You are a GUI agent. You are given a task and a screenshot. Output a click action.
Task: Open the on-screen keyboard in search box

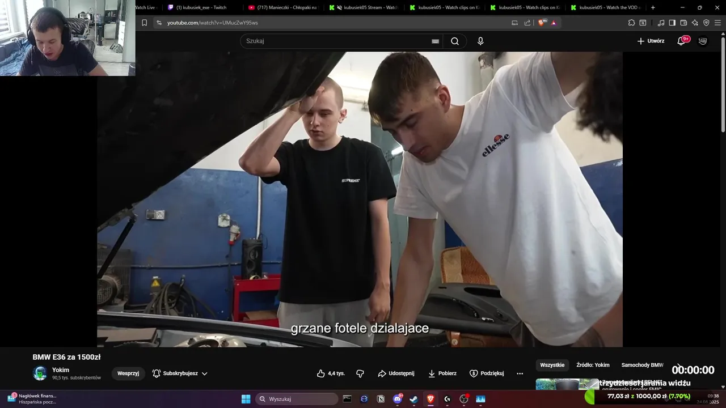point(435,41)
